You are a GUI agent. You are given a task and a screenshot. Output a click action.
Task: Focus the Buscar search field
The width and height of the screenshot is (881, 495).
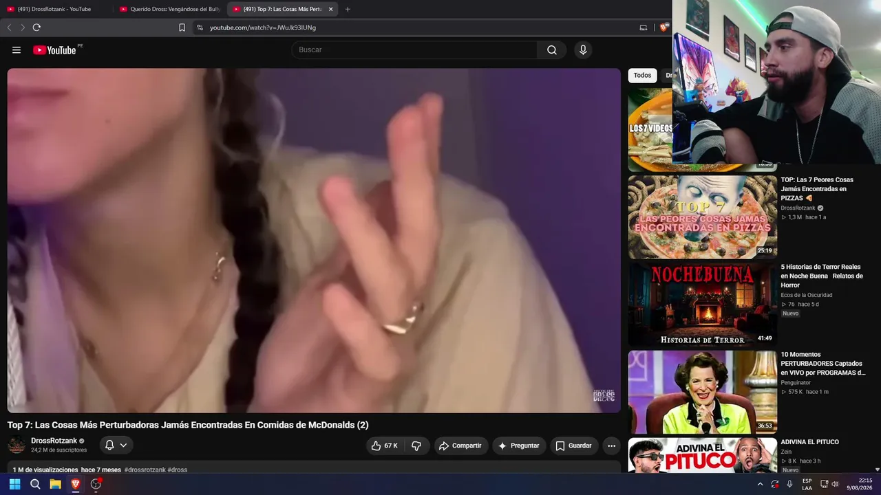pos(414,50)
